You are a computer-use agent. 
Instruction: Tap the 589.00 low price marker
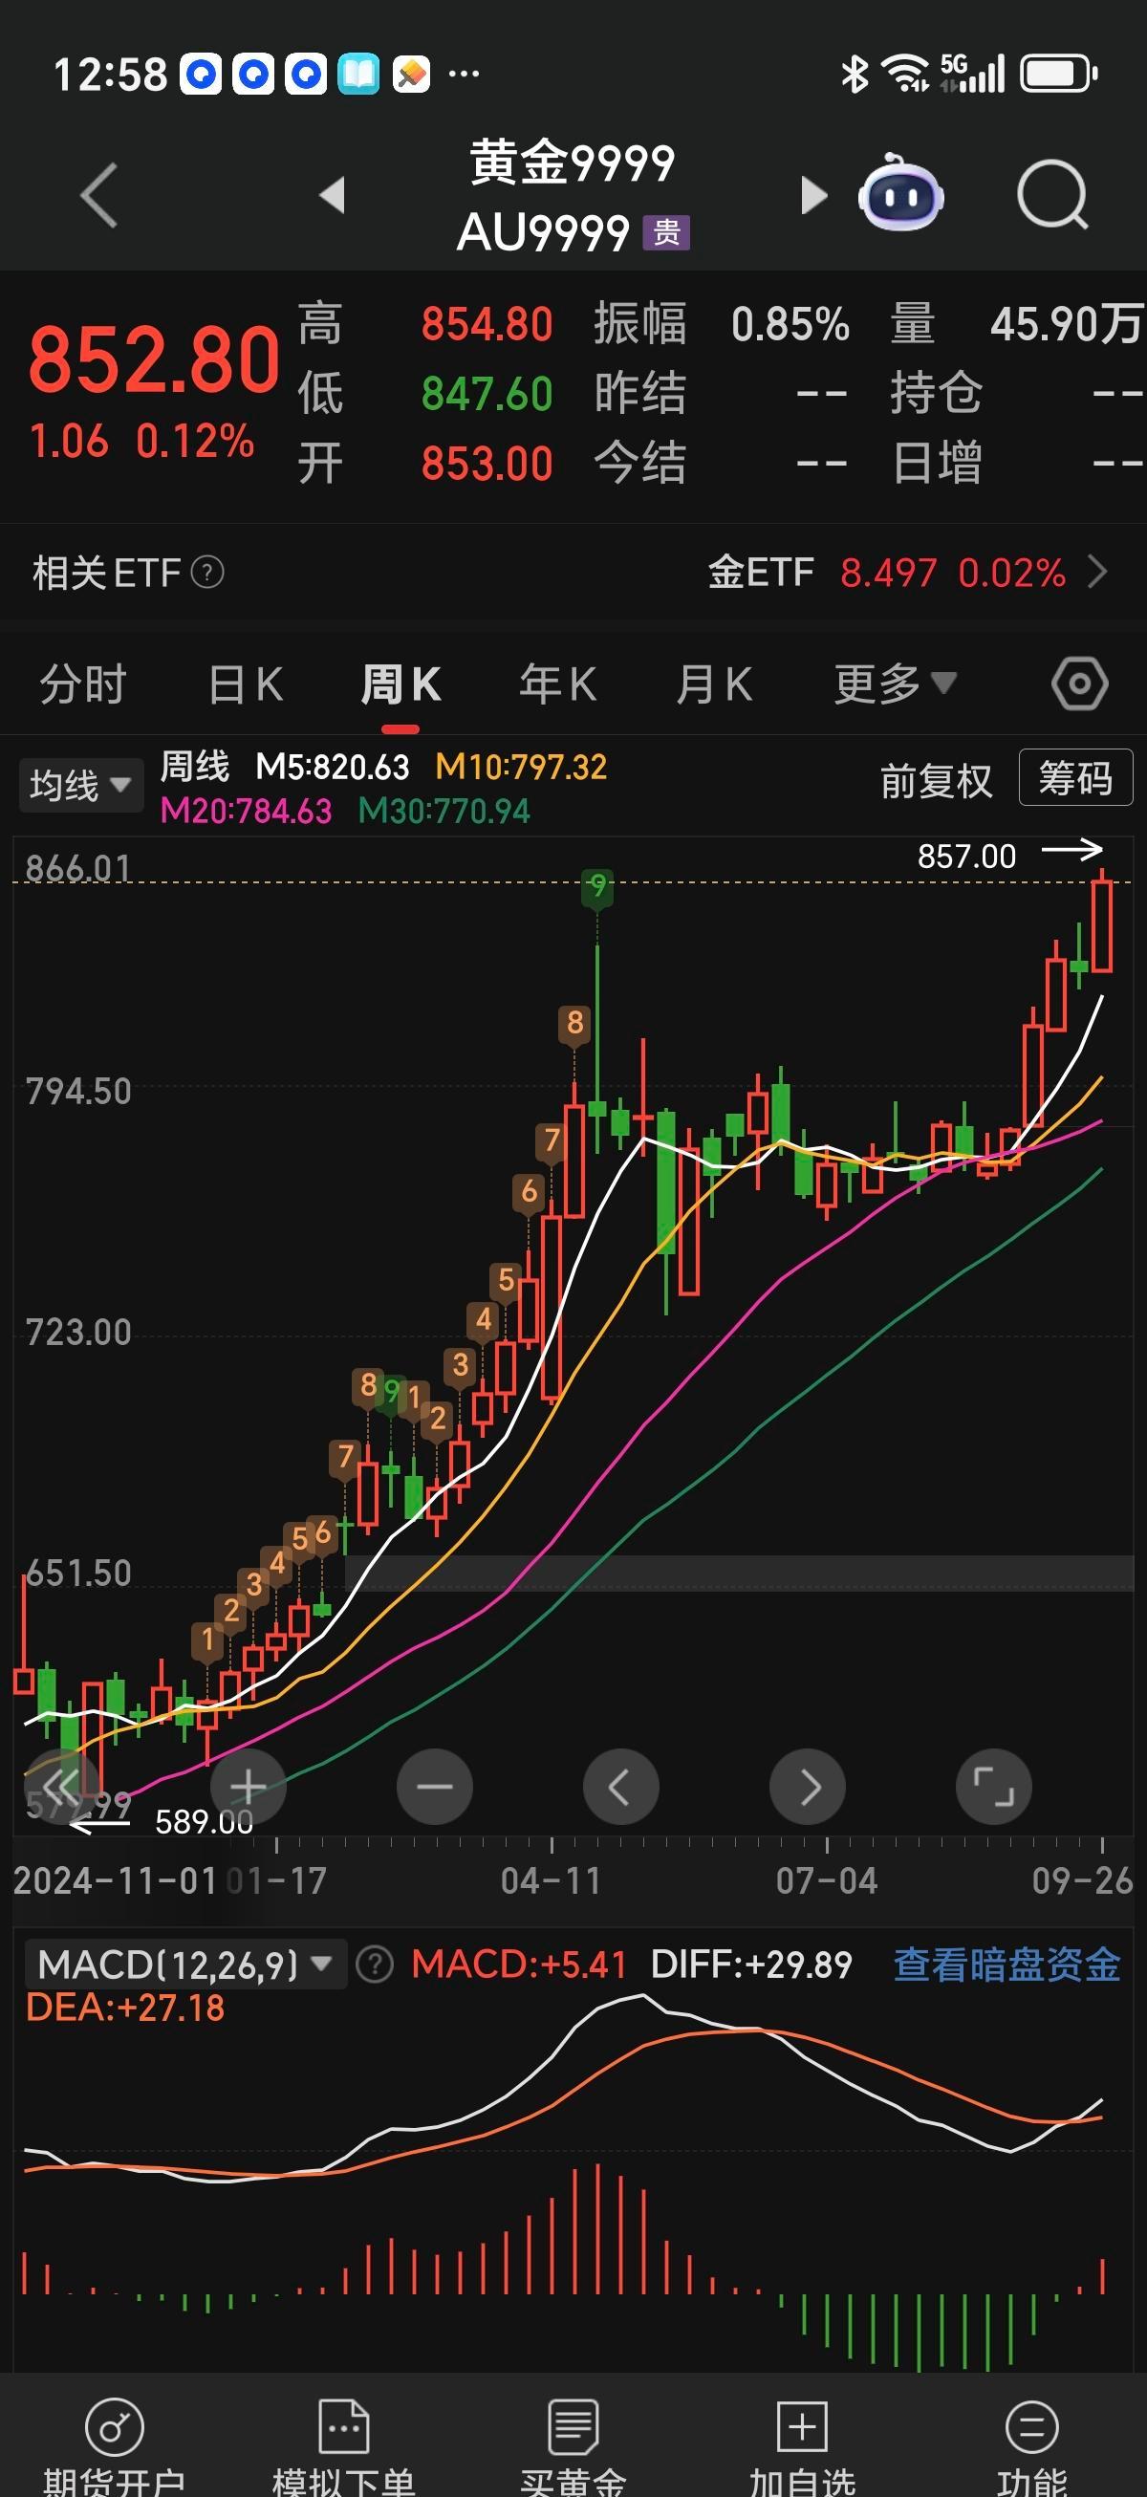coord(204,1822)
